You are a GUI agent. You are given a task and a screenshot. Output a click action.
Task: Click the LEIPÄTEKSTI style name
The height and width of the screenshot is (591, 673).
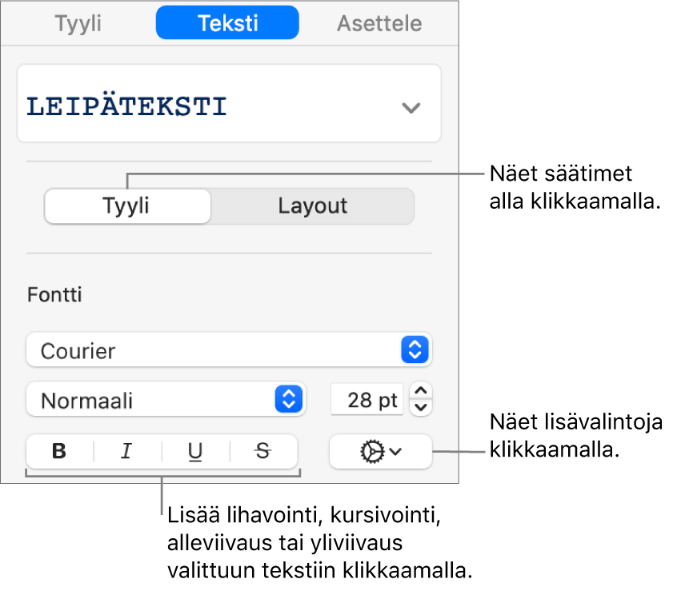(126, 105)
